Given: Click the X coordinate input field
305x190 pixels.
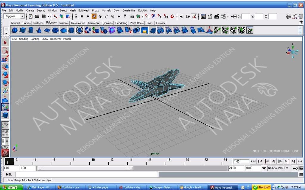Looking at the screenshot, I should [x=246, y=17].
